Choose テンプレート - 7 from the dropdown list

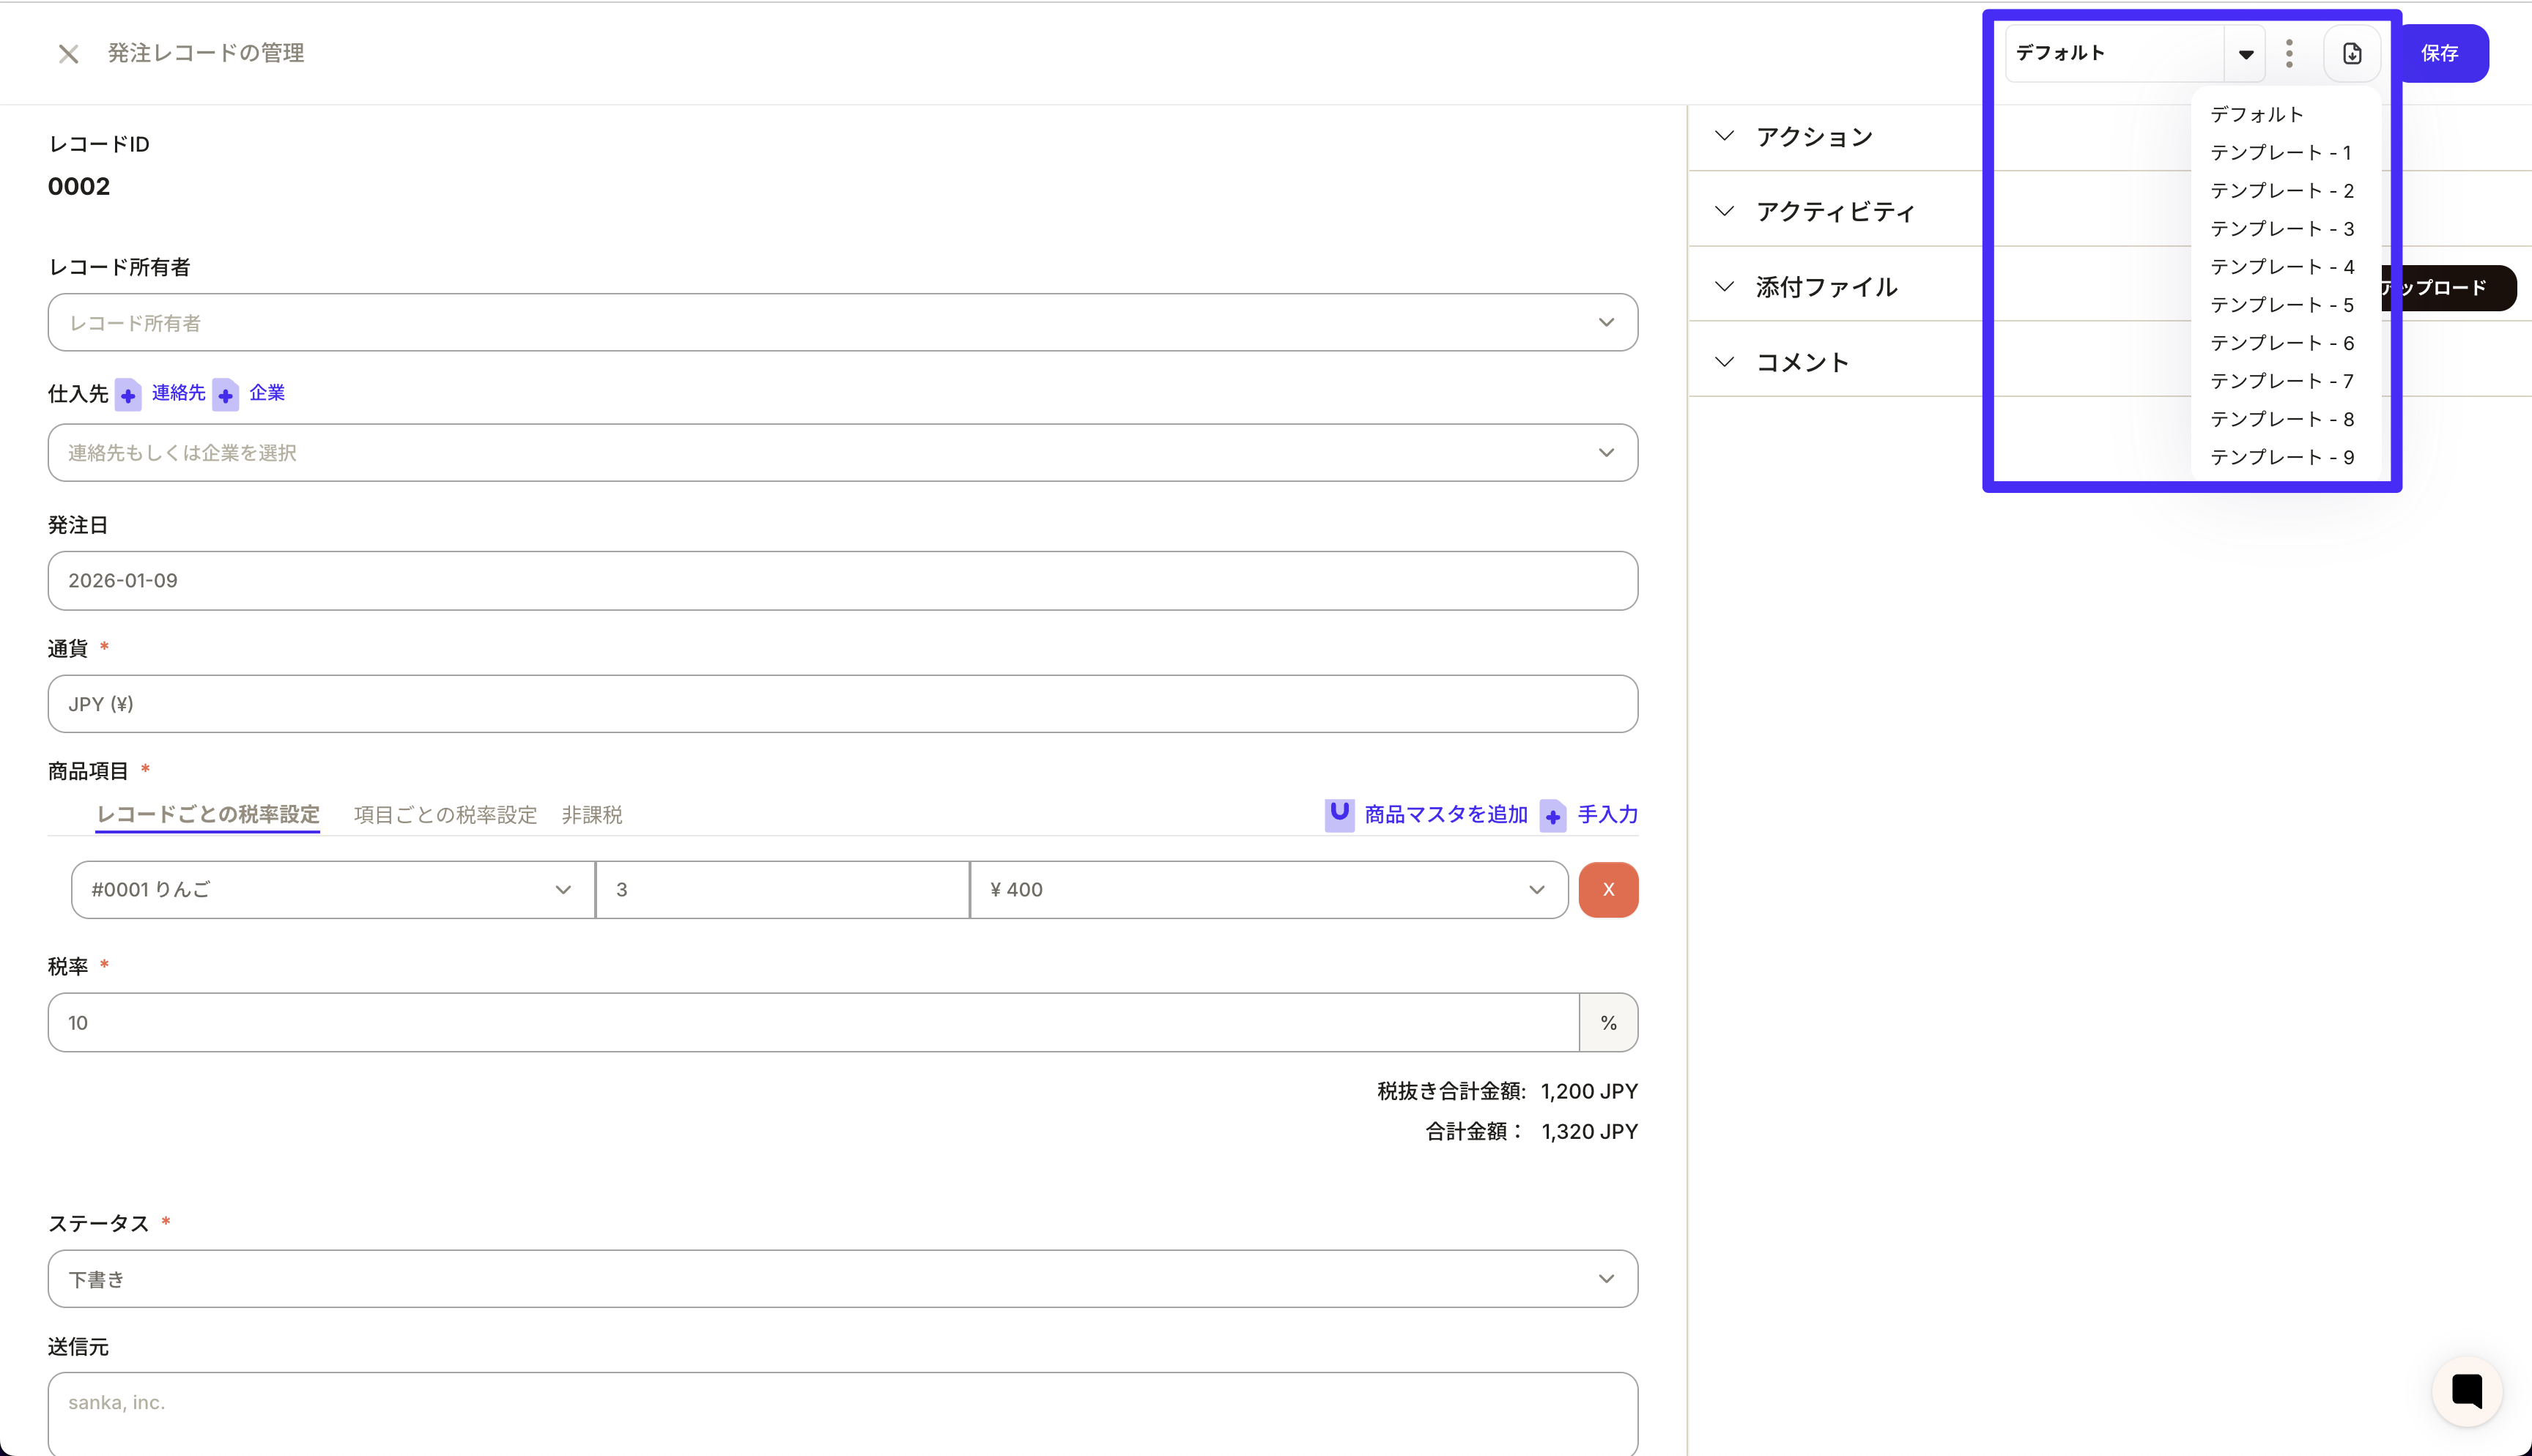2281,381
